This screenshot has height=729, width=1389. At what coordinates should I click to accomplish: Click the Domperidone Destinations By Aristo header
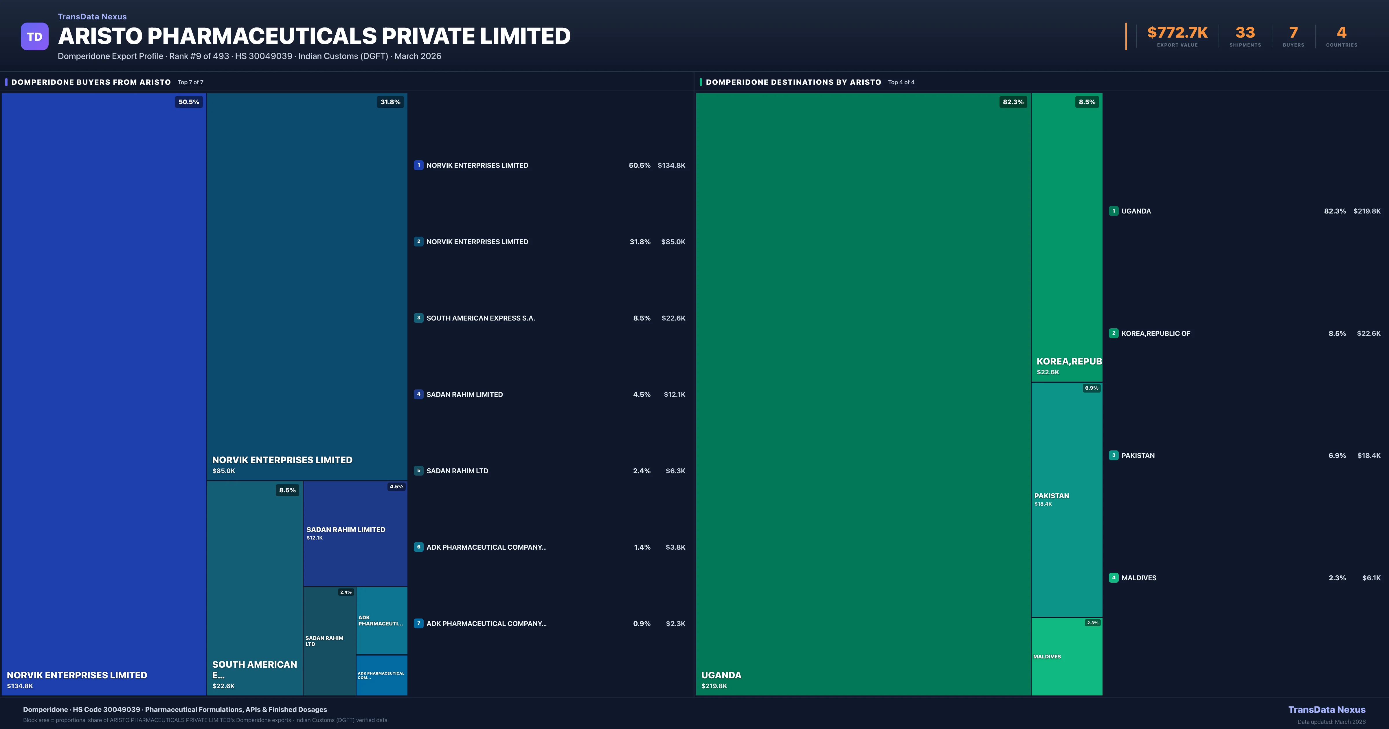pos(793,82)
